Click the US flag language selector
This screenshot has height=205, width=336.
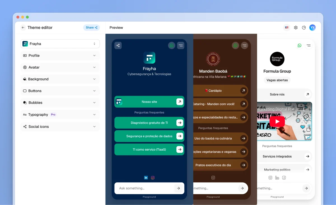[x=286, y=27]
